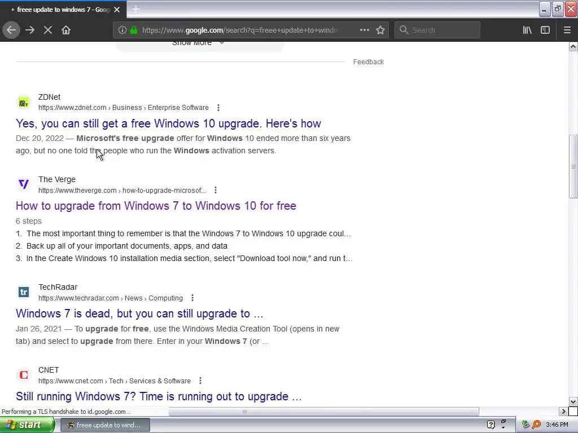Click the cnet.com Tech Services & Software breadcrumb
Image resolution: width=578 pixels, height=433 pixels.
[x=114, y=381]
